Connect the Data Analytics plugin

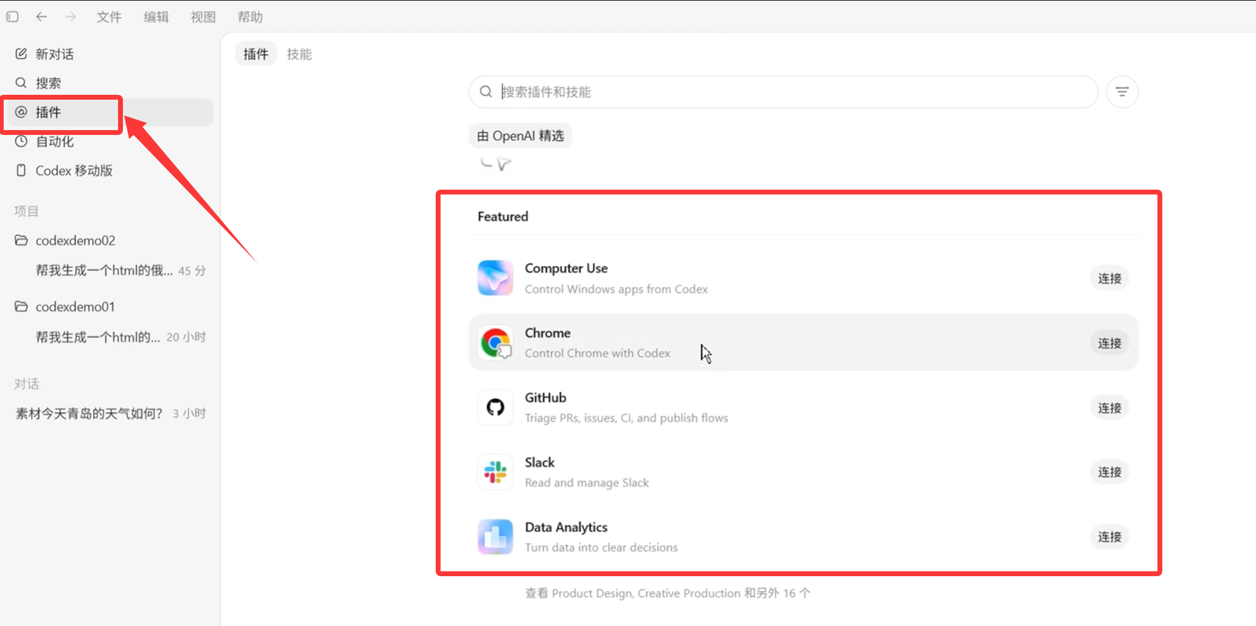1109,537
